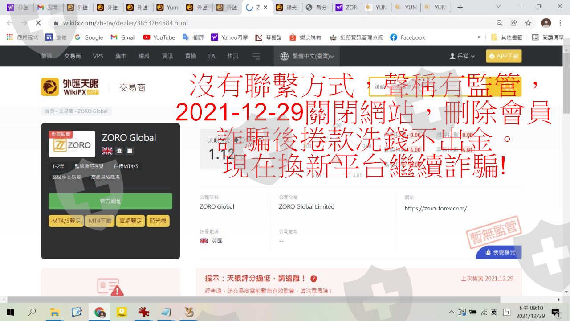Click the APP下載 button
The height and width of the screenshot is (321, 570).
click(504, 56)
